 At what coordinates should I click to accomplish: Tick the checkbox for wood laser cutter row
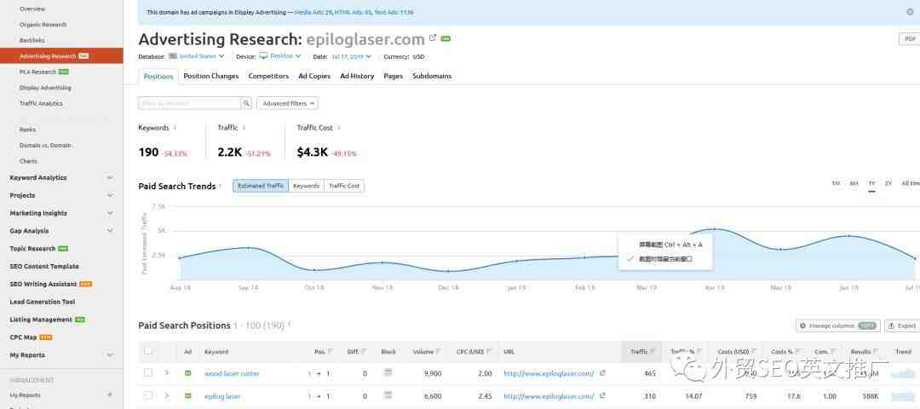pyautogui.click(x=148, y=373)
